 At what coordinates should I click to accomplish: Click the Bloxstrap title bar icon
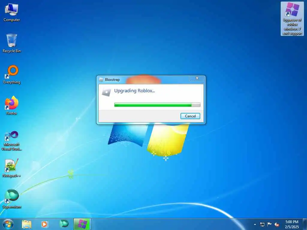(x=101, y=79)
